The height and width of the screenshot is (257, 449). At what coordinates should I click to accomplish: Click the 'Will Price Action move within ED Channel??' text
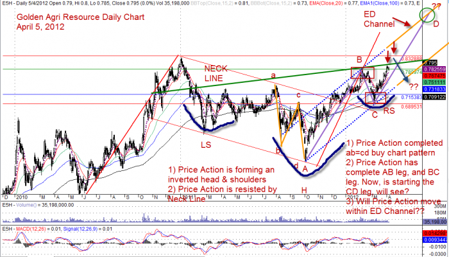tap(393, 206)
